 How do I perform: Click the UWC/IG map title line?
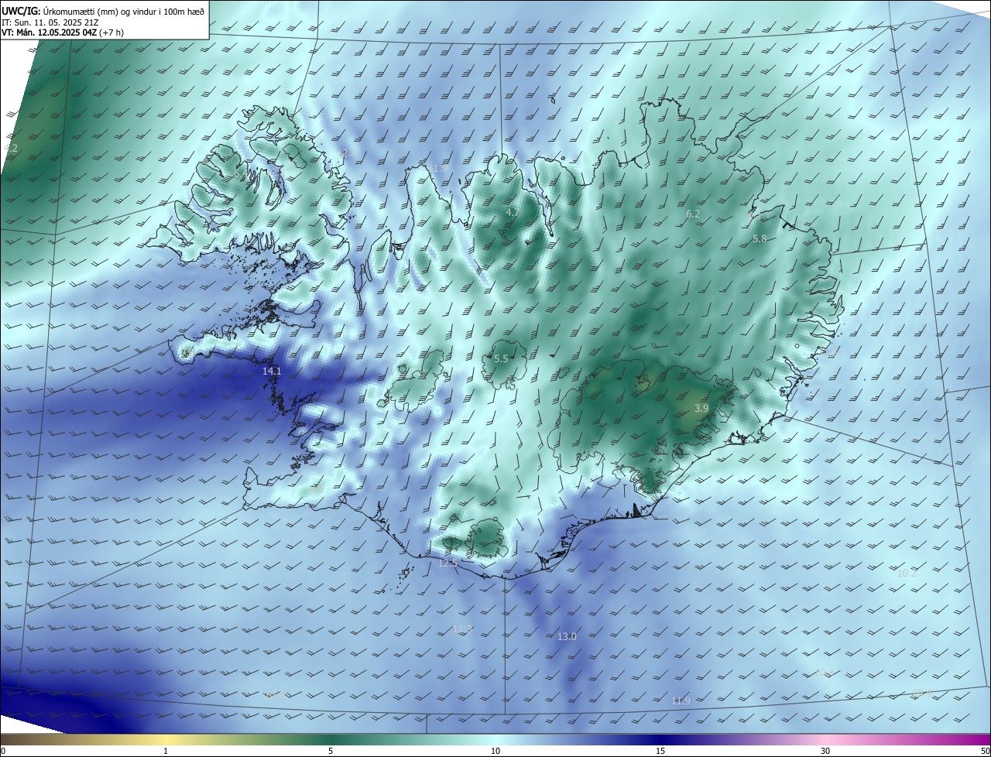(102, 10)
